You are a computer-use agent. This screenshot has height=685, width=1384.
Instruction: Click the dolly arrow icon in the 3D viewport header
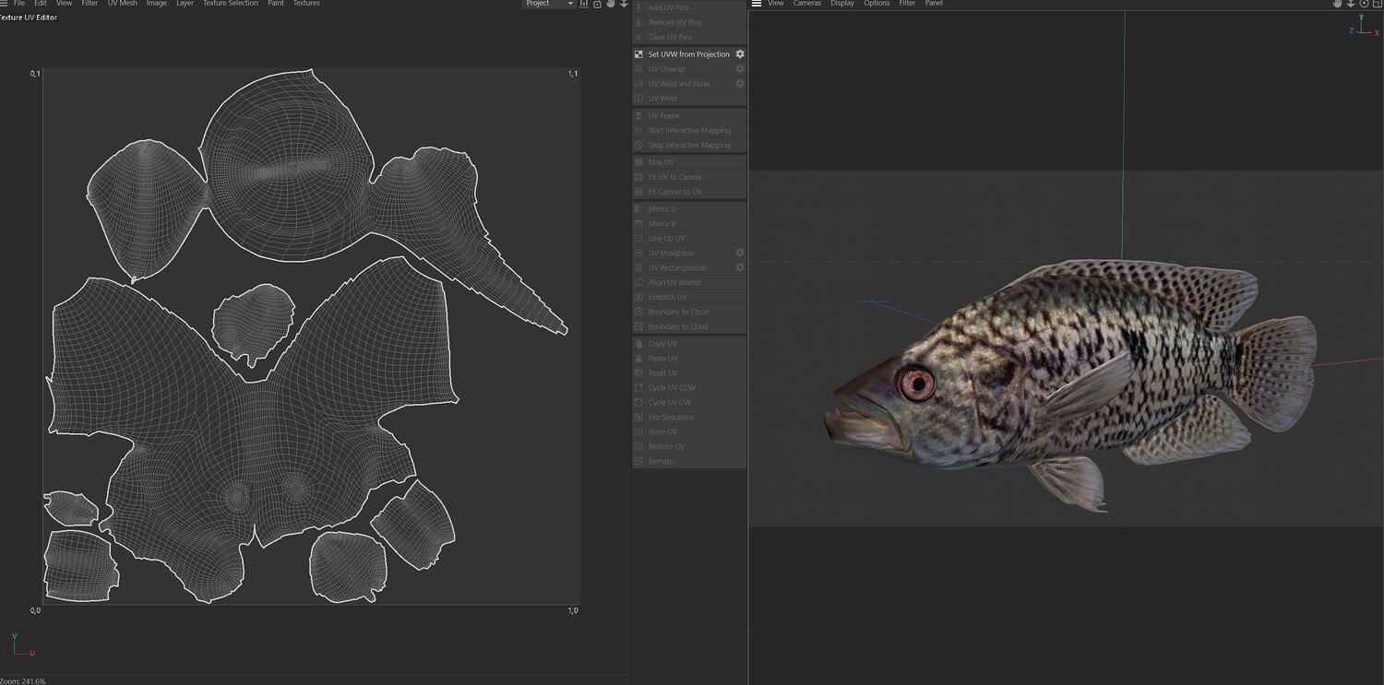pyautogui.click(x=1351, y=4)
